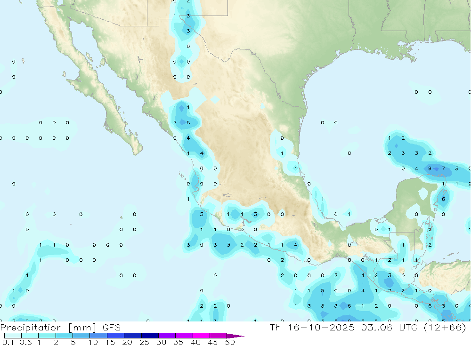Viewport: 471px width, 345px height.
Task: Select legend swatch between 2 and 5
Action: pos(64,336)
